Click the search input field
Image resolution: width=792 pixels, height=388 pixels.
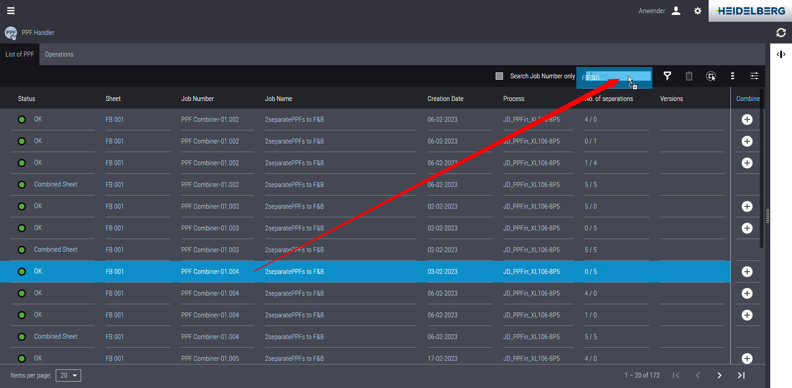[616, 77]
